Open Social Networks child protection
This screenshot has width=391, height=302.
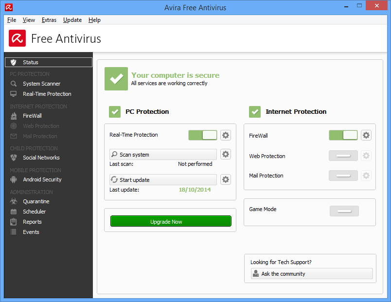pos(41,157)
